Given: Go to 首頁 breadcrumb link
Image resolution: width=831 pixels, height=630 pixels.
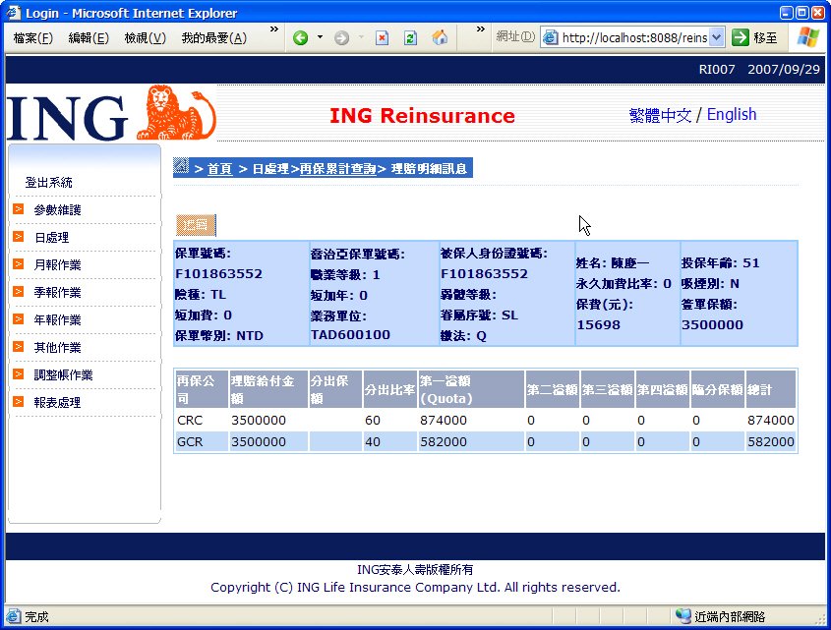Looking at the screenshot, I should (219, 169).
